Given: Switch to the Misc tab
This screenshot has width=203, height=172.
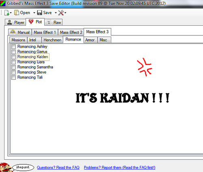Looking at the screenshot, I should (104, 40).
